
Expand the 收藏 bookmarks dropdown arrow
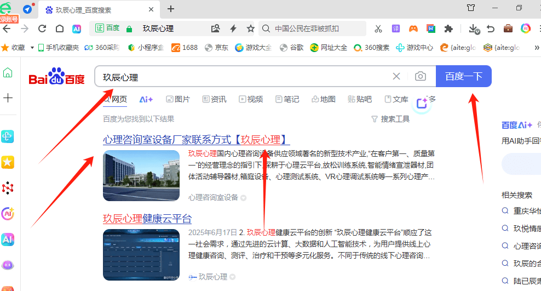tap(32, 48)
